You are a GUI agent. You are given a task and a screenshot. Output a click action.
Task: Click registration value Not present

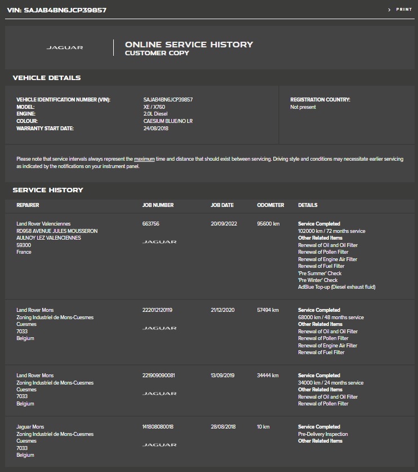point(303,107)
